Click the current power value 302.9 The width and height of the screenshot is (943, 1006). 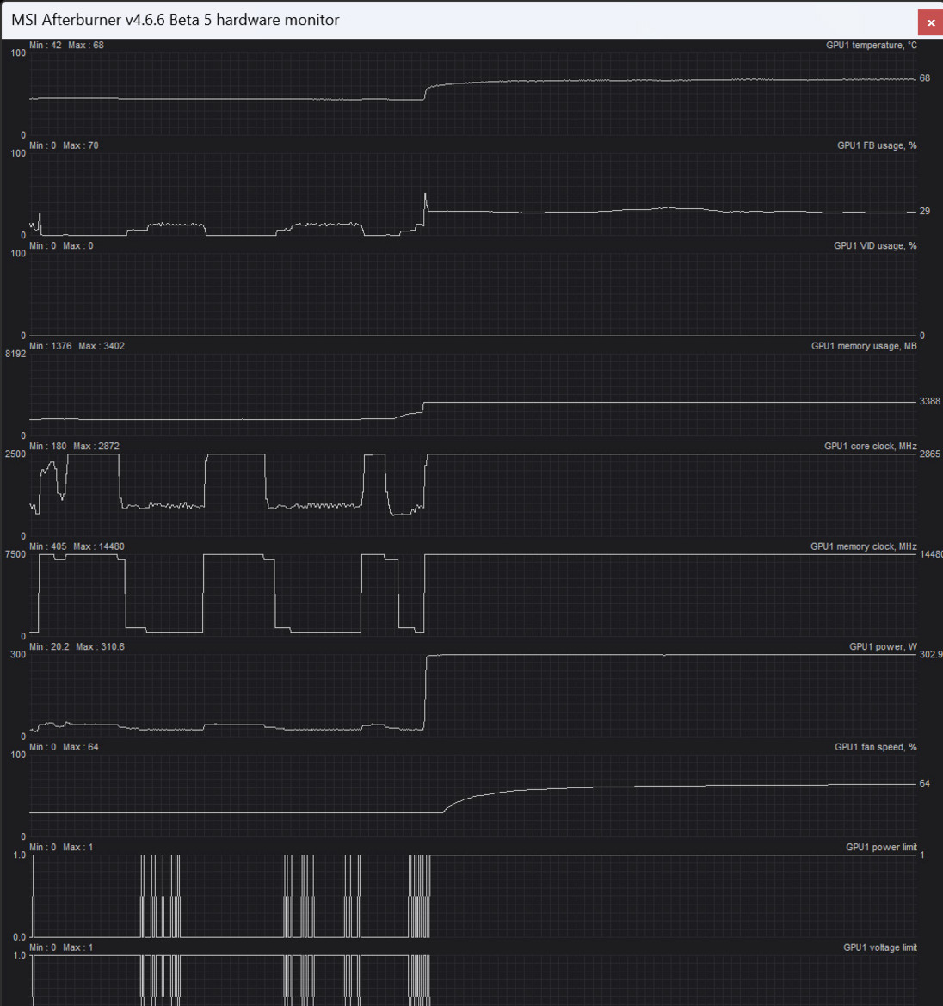click(932, 654)
